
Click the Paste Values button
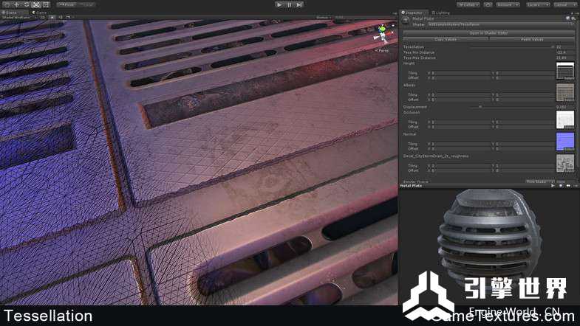532,39
